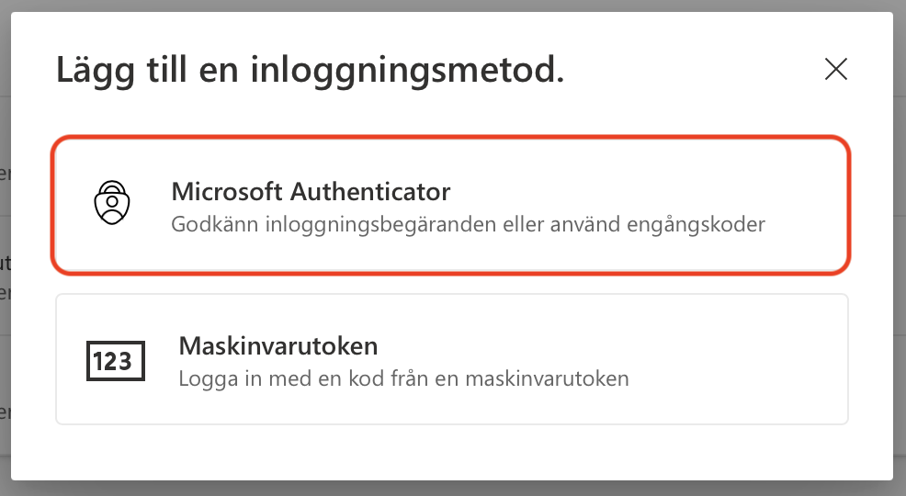The image size is (906, 496).
Task: Click the Microsoft Authenticator lock-person icon
Action: pos(112,203)
